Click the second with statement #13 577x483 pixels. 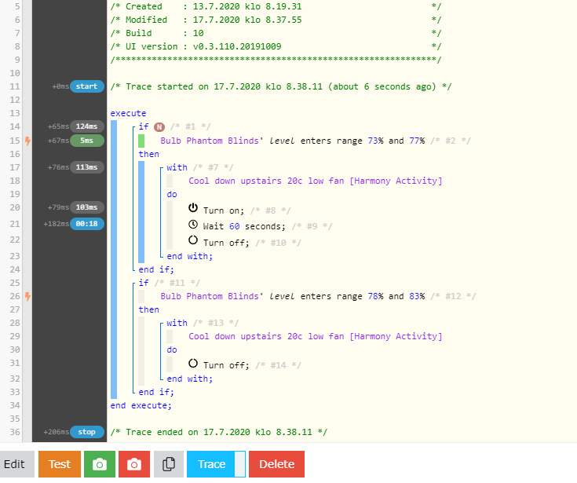[x=177, y=323]
